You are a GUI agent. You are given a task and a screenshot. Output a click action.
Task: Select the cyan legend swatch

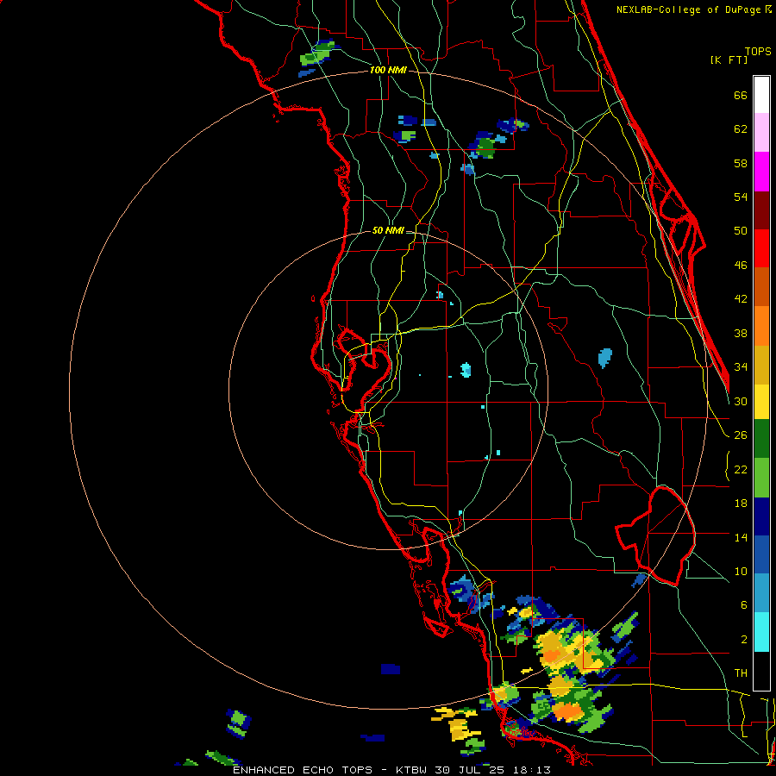761,632
